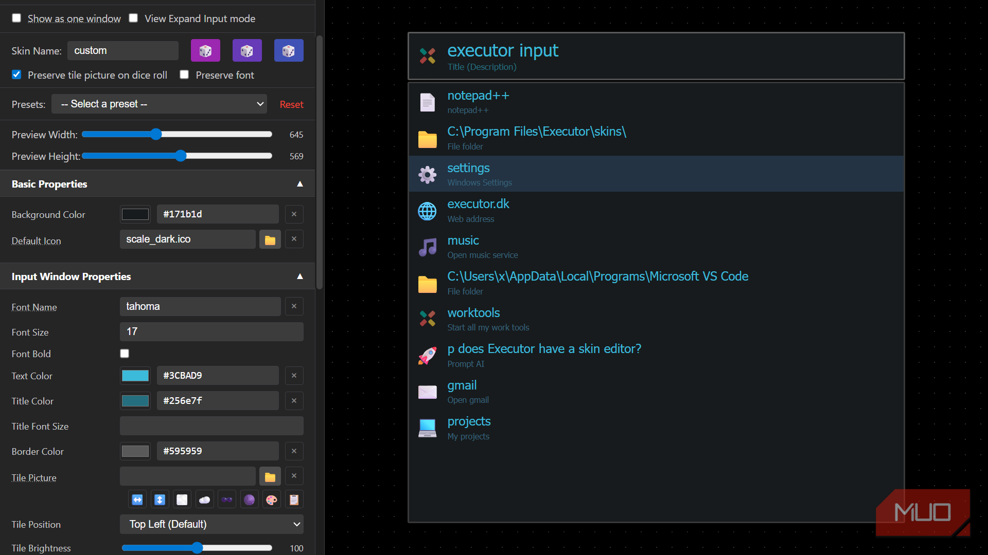
Task: Select the worktools preview list item
Action: point(656,319)
